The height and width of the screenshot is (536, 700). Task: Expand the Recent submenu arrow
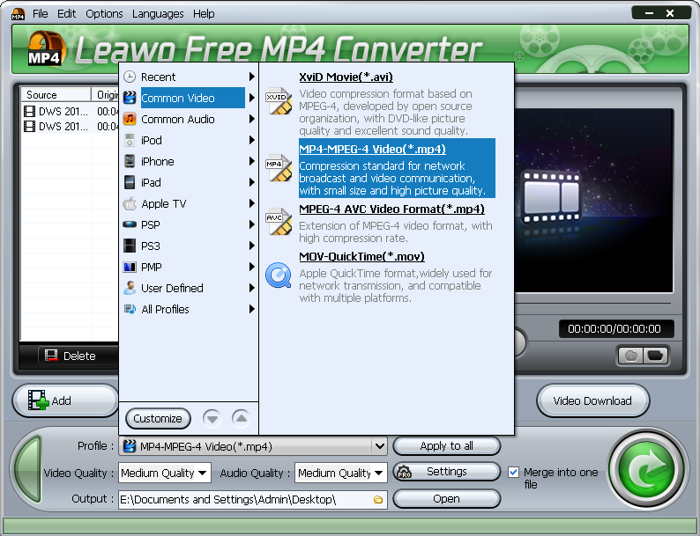coord(252,77)
